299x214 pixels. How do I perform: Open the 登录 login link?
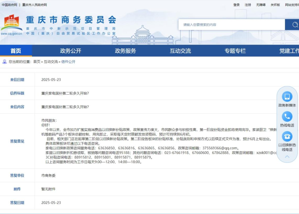[236, 5]
